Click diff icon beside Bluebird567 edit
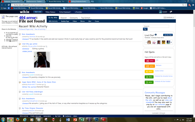This screenshot has height=122, width=195. 45,85
